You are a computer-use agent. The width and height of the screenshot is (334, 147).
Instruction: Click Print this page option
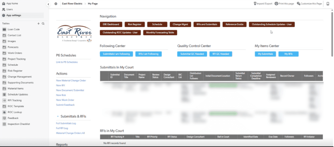(284, 4)
